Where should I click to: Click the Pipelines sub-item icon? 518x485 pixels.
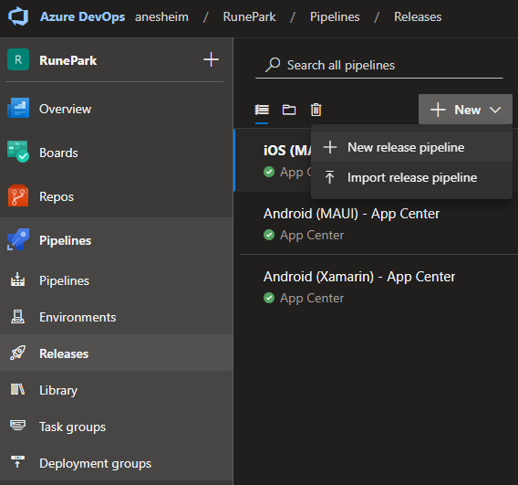tap(18, 279)
